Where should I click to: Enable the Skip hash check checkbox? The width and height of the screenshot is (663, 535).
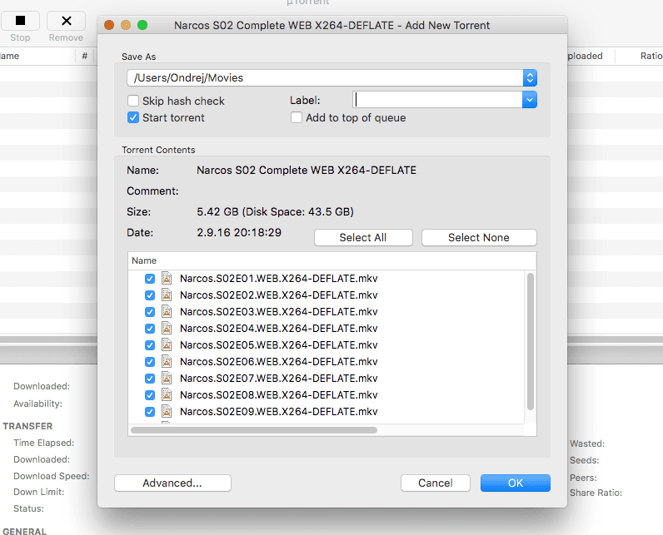133,101
